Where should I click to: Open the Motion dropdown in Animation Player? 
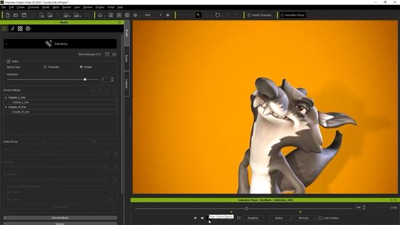click(281, 218)
